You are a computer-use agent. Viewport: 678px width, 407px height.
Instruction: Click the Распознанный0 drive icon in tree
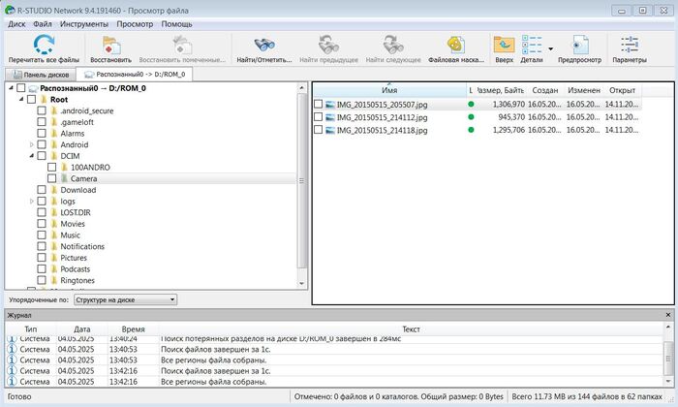(33, 88)
